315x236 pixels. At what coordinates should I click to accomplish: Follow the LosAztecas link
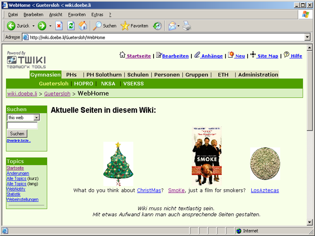coord(265,190)
